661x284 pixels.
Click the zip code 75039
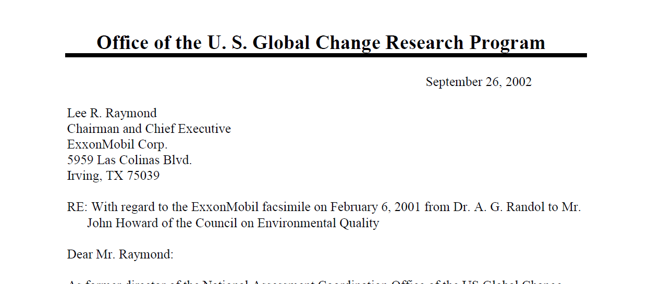(143, 176)
